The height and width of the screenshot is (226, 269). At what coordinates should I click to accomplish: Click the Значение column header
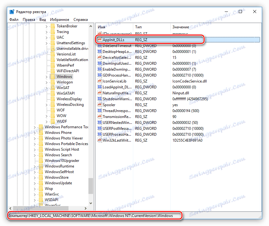[215, 27]
